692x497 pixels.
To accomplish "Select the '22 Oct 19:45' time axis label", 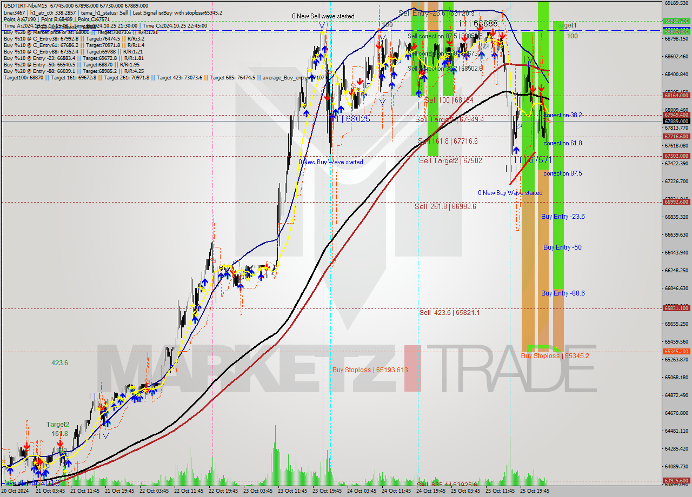I will point(222,491).
